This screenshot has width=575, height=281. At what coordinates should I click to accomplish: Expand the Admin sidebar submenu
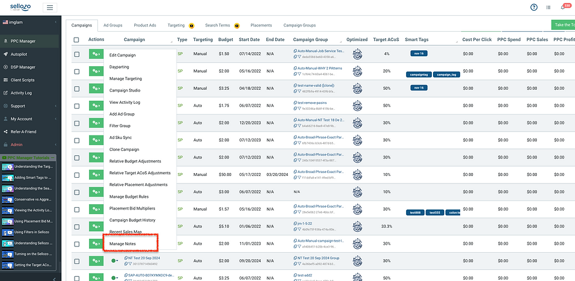[55, 144]
